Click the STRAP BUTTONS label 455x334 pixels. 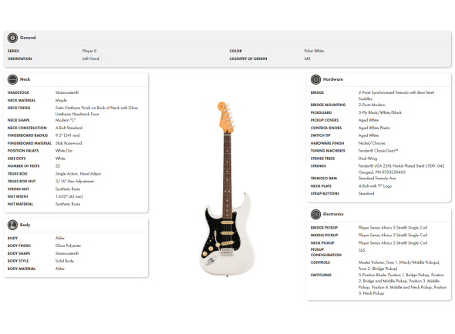(325, 193)
